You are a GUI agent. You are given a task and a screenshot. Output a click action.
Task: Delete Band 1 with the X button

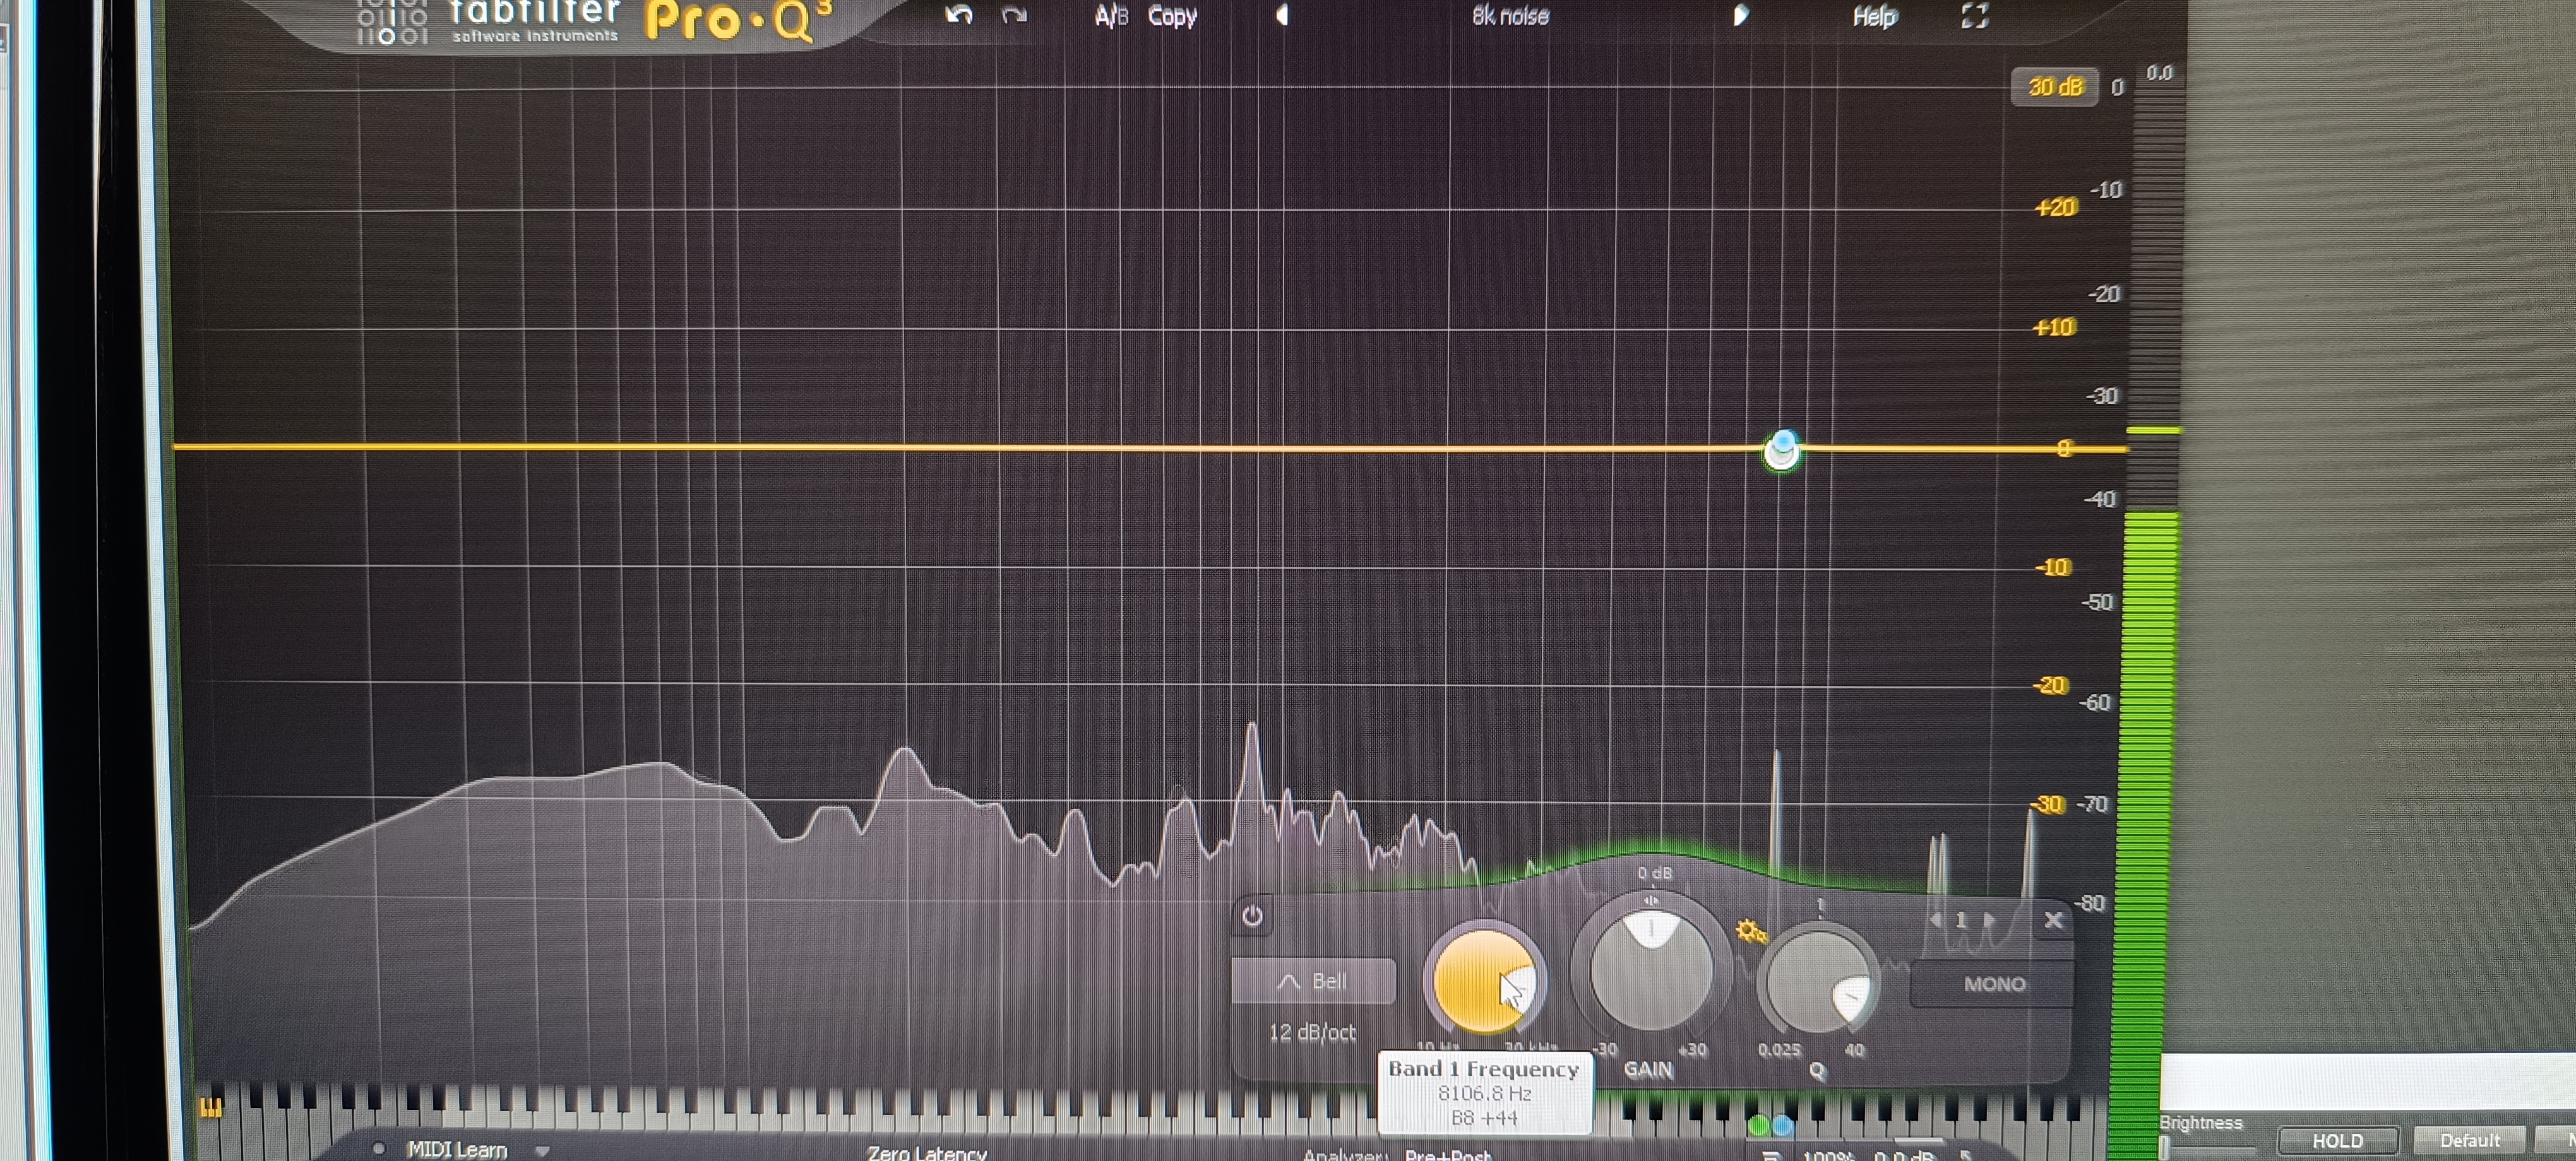2053,919
